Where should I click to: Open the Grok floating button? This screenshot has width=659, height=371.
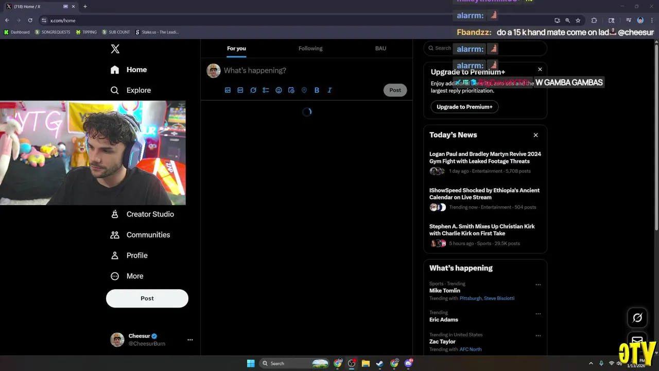(x=637, y=318)
